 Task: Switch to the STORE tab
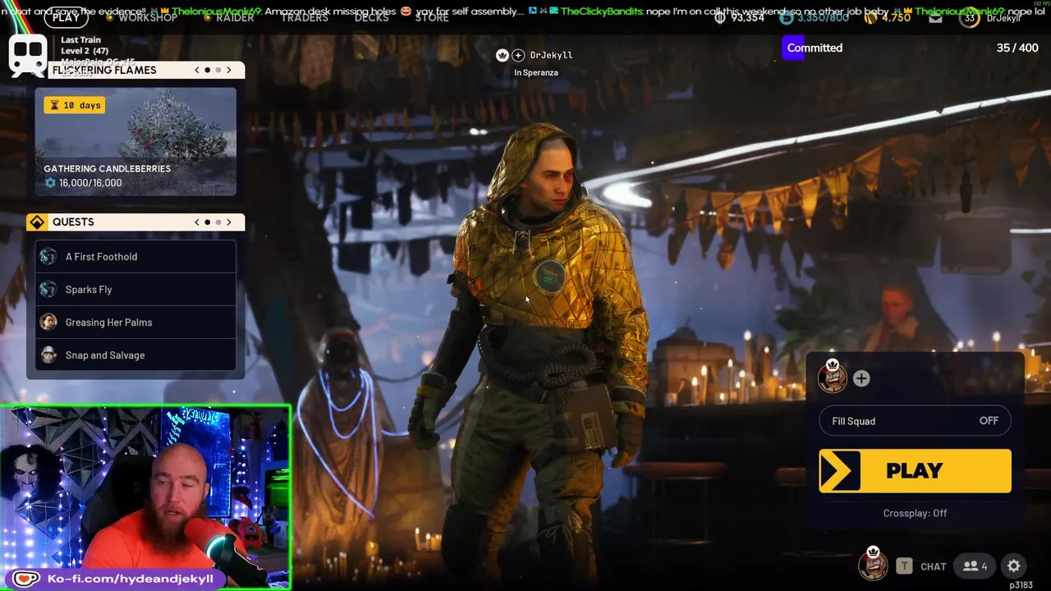pyautogui.click(x=432, y=17)
